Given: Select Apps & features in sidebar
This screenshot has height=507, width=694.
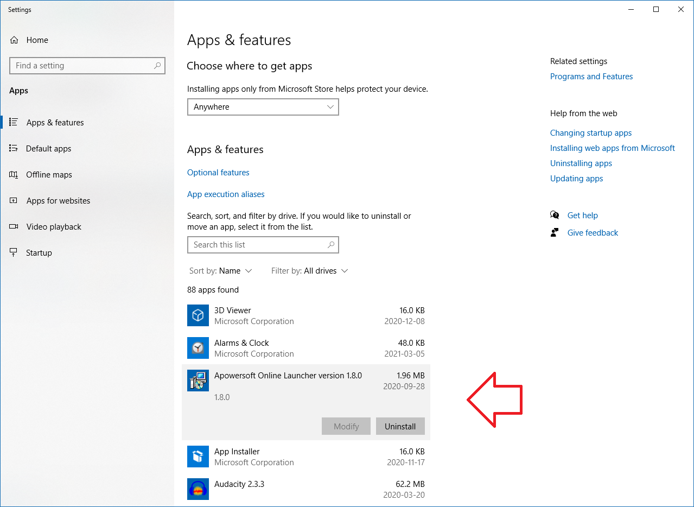Looking at the screenshot, I should pos(87,123).
